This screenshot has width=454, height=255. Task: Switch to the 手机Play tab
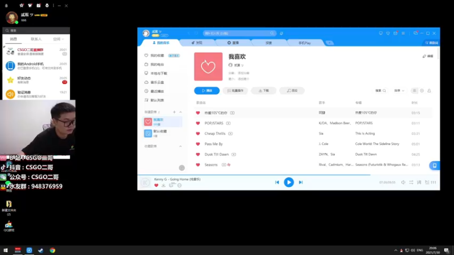point(305,43)
